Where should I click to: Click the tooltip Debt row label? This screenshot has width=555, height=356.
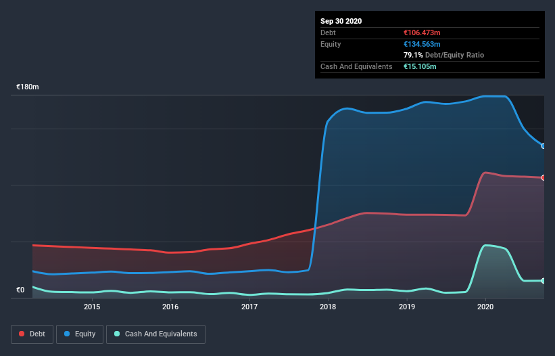click(x=328, y=32)
